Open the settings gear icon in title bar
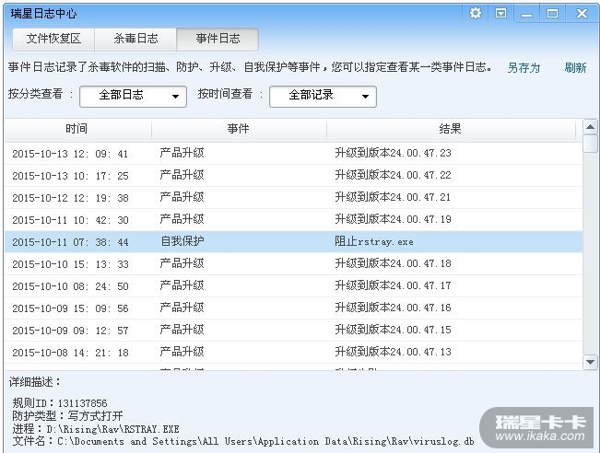This screenshot has height=453, width=600. click(x=476, y=14)
